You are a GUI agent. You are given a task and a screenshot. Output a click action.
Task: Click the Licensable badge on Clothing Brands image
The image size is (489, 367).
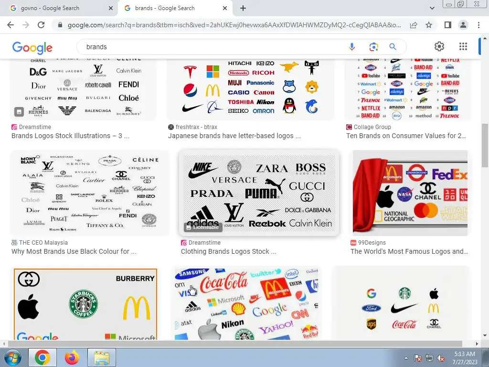tap(202, 227)
